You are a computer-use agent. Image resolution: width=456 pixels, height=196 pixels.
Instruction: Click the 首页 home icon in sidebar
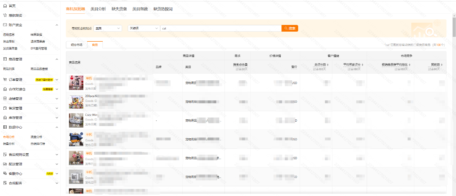coord(5,6)
